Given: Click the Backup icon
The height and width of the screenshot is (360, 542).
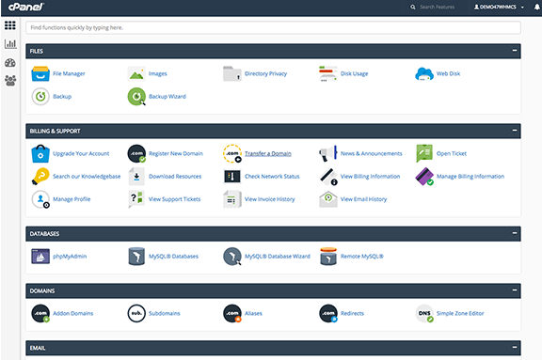Looking at the screenshot, I should pos(40,96).
